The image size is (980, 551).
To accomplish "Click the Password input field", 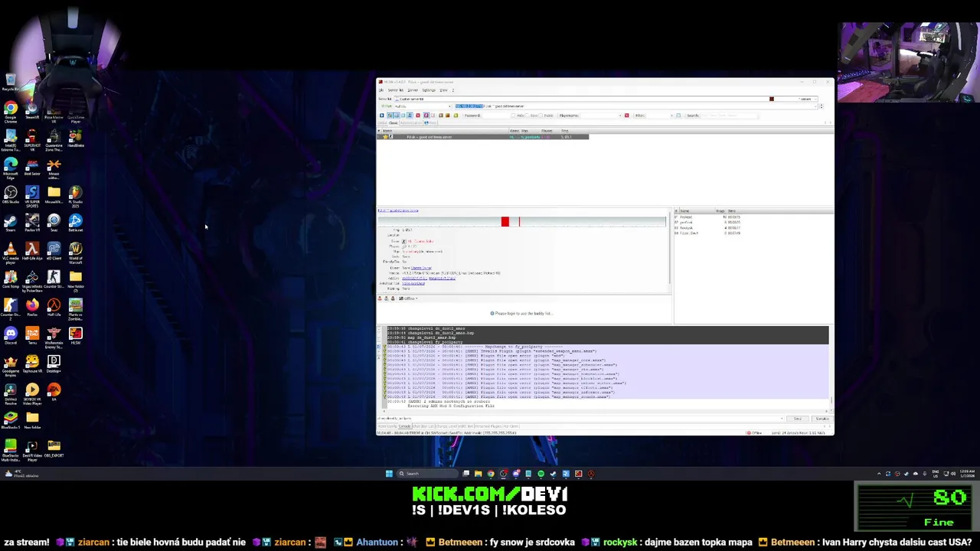I will point(496,116).
